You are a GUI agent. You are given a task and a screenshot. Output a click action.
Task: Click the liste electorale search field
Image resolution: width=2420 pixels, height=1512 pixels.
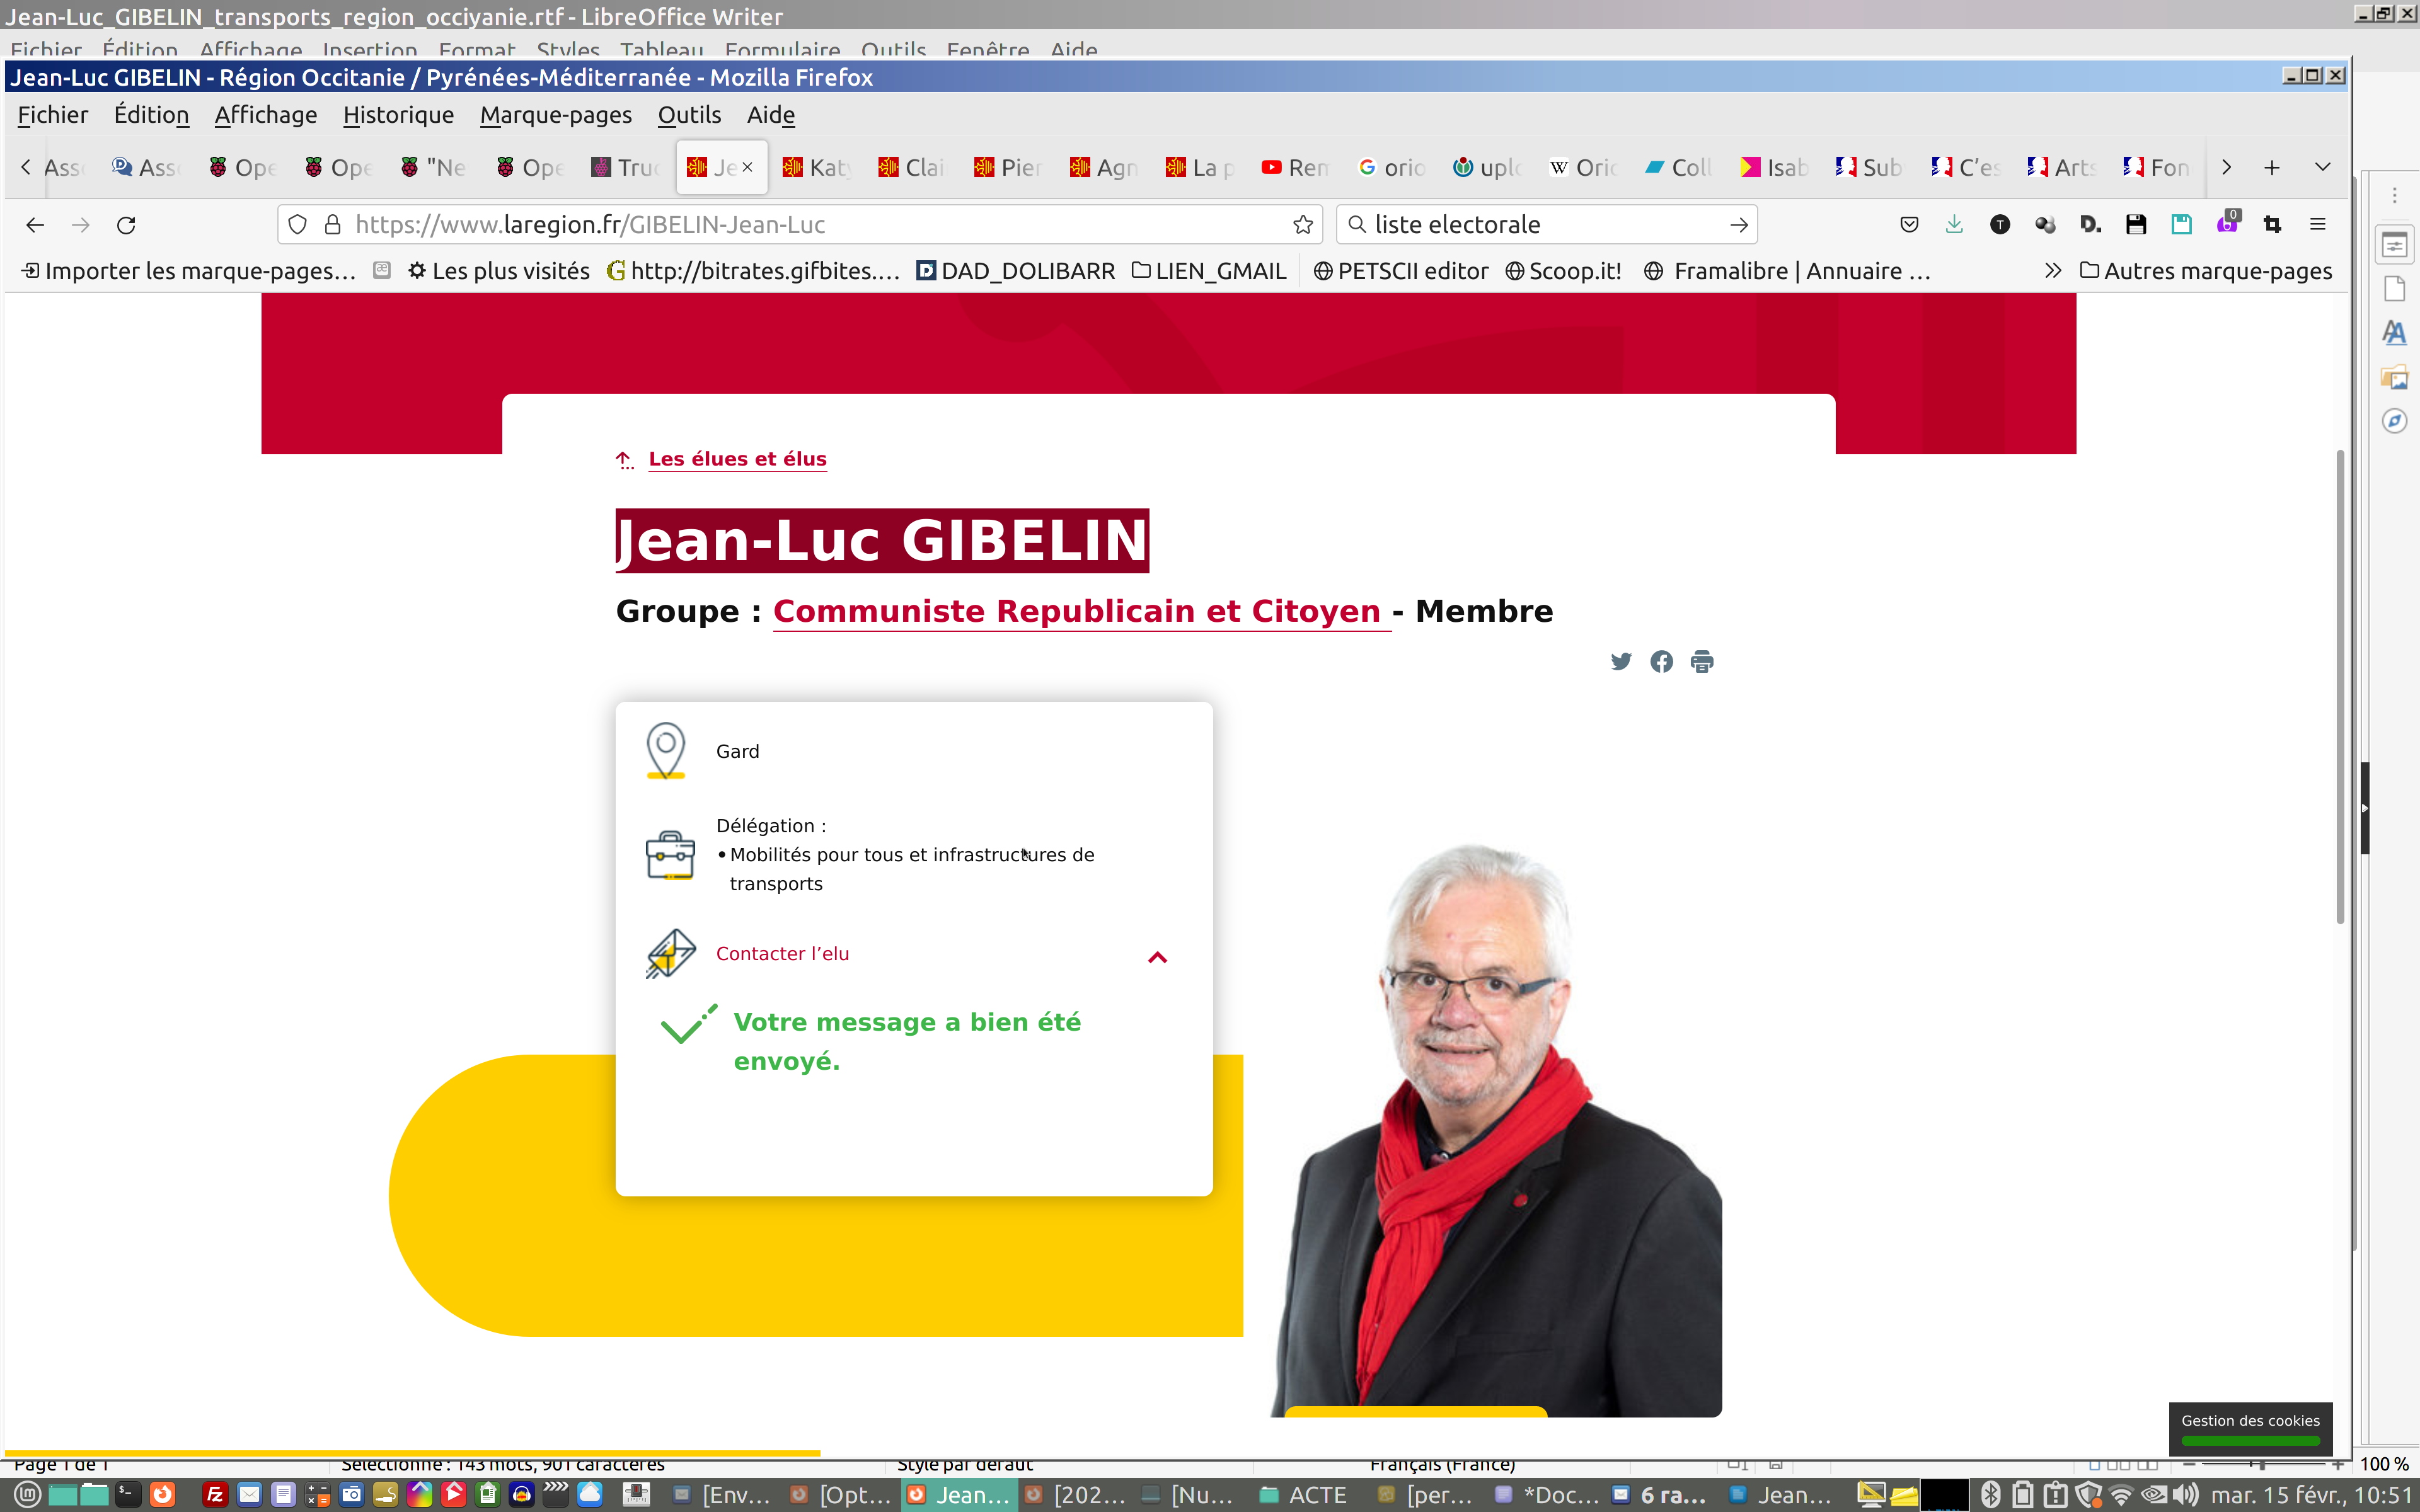(x=1540, y=225)
